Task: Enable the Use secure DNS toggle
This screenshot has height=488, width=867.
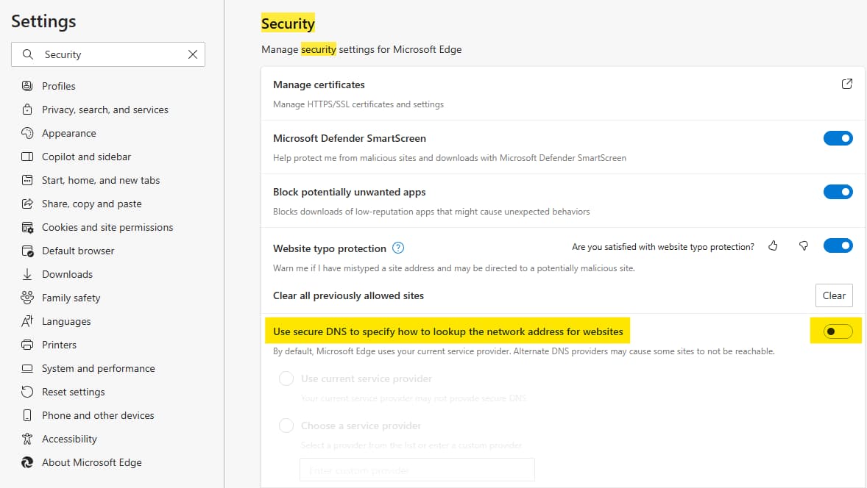Action: tap(836, 331)
